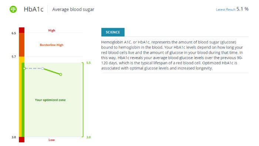Click the yellow segment of the range bar
This screenshot has height=146, width=259.
(x=20, y=97)
